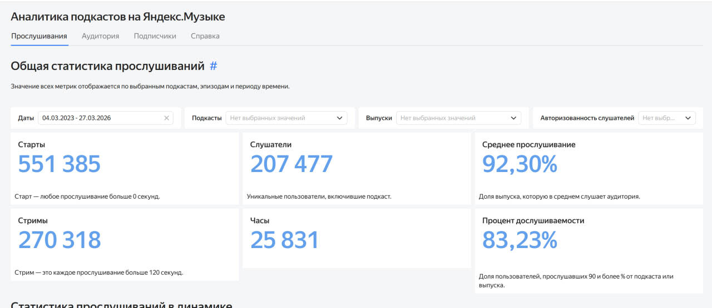
Task: Click description under Старты about 0 секунд
Action: tap(87, 196)
